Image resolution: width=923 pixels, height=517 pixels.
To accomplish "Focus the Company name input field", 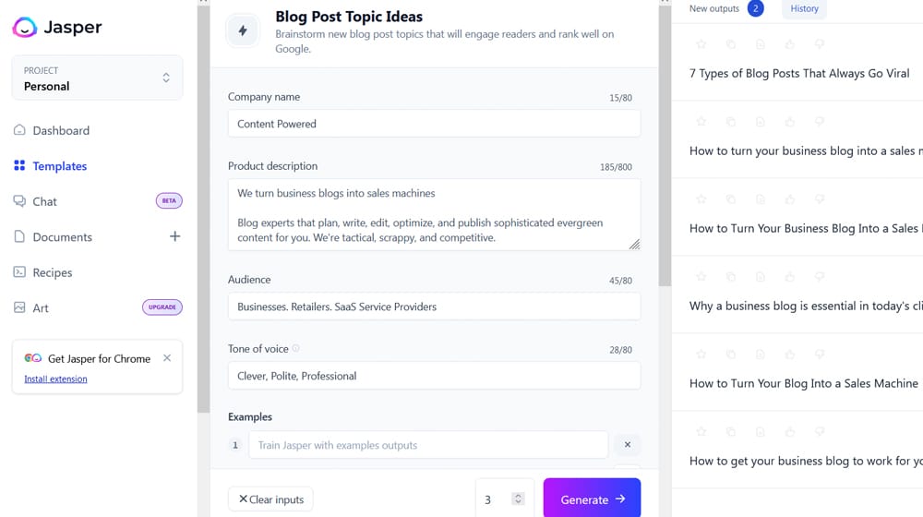I will (434, 124).
